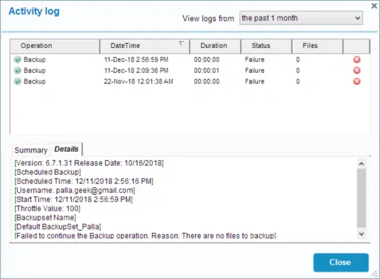The width and height of the screenshot is (380, 279).
Task: Click the blue Close button
Action: tap(341, 263)
